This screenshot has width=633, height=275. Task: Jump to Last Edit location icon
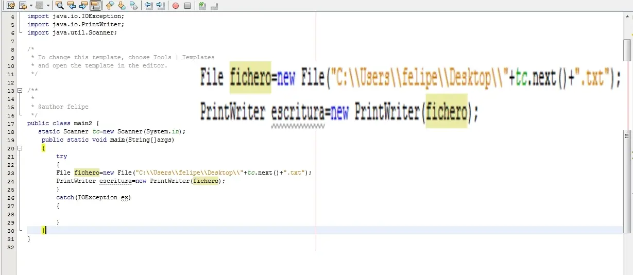pos(10,6)
